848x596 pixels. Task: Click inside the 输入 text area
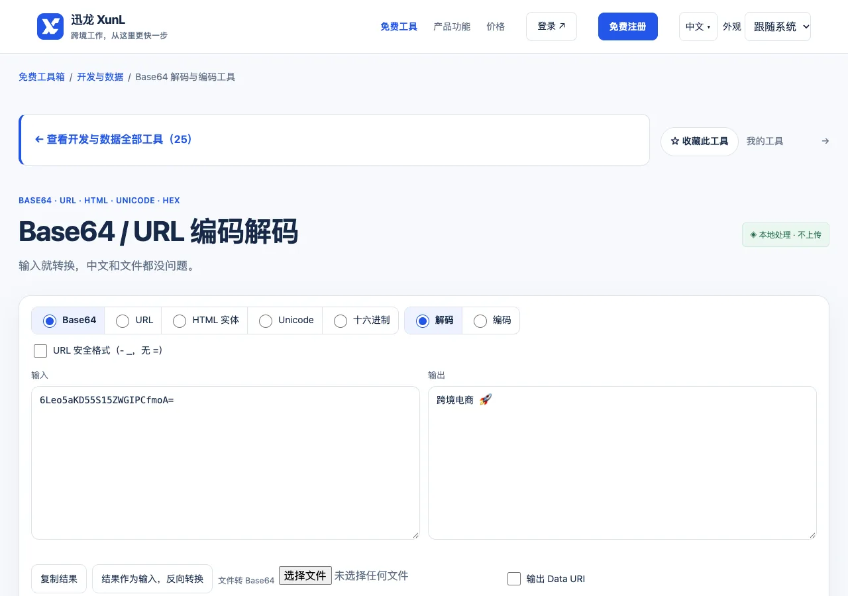225,463
